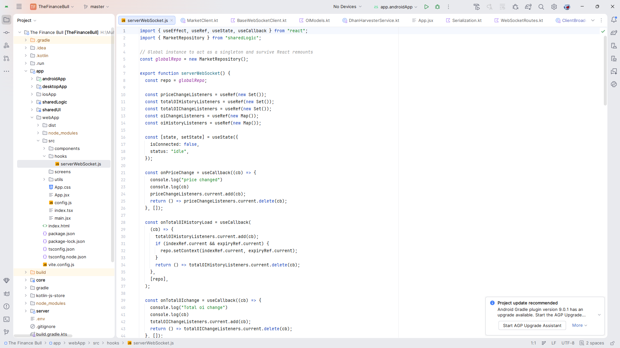Open the DhanHarvesterService.kt tab
620x348 pixels.
coord(371,20)
